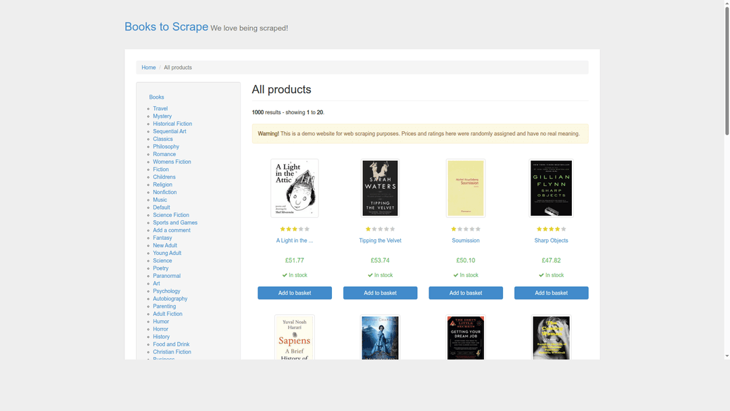Open the Art category
Viewport: 730px width, 411px height.
(x=156, y=283)
